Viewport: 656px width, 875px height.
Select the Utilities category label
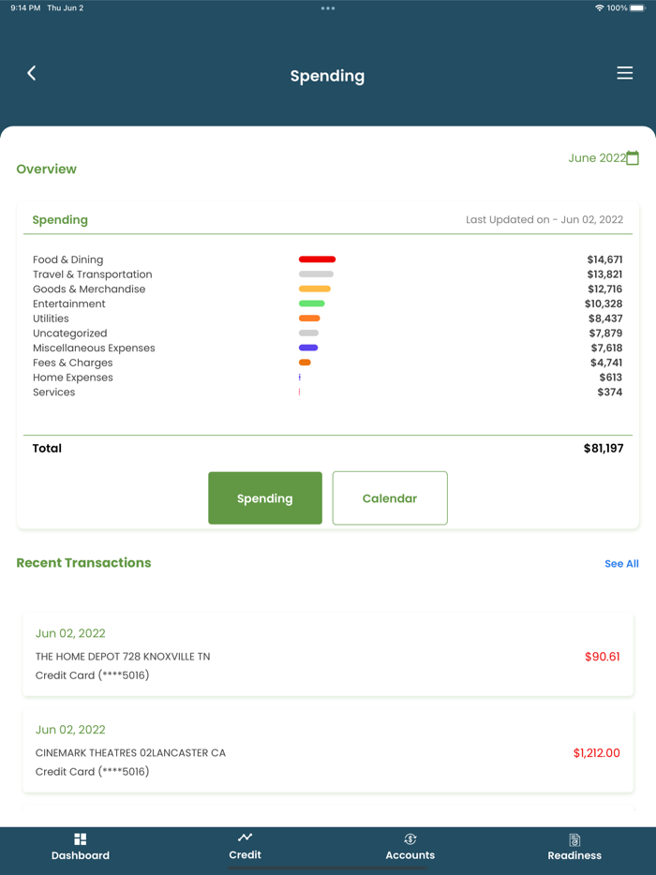point(51,319)
